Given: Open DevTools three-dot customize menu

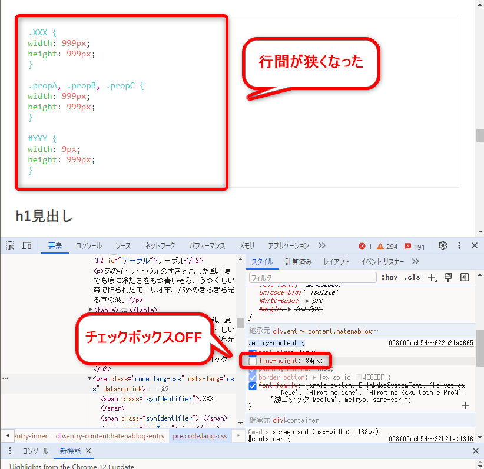Looking at the screenshot, I should (459, 245).
